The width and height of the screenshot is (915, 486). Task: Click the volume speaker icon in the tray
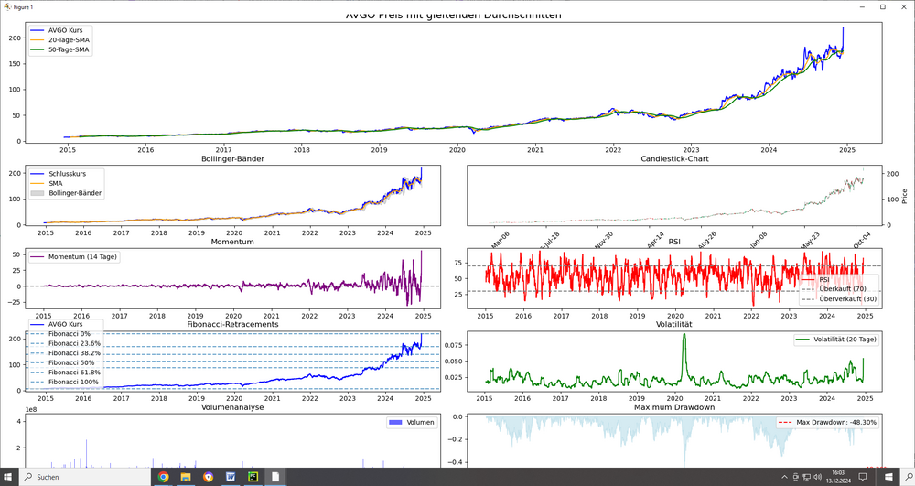817,477
